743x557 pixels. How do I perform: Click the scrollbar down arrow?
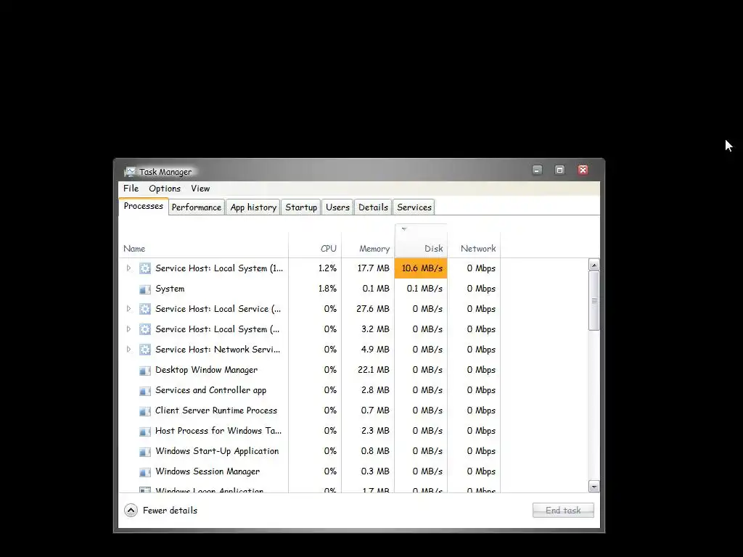(594, 487)
